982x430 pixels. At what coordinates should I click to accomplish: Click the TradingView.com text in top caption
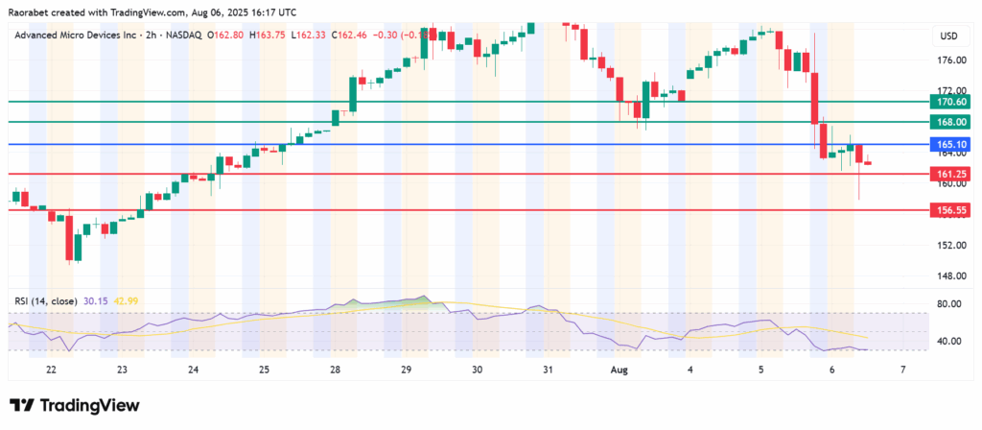171,10
